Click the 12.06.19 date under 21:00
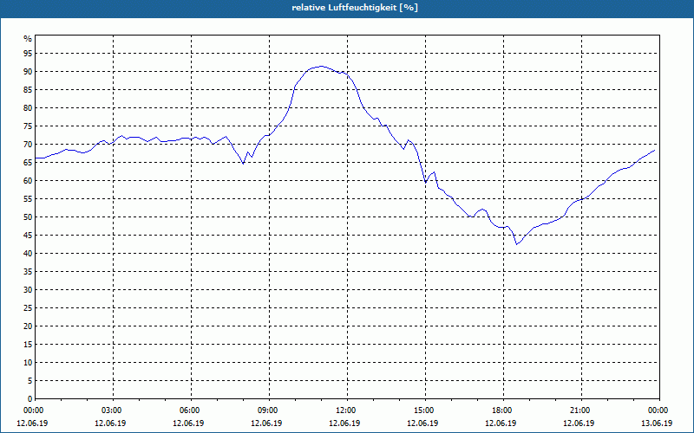694x433 pixels. click(x=579, y=423)
